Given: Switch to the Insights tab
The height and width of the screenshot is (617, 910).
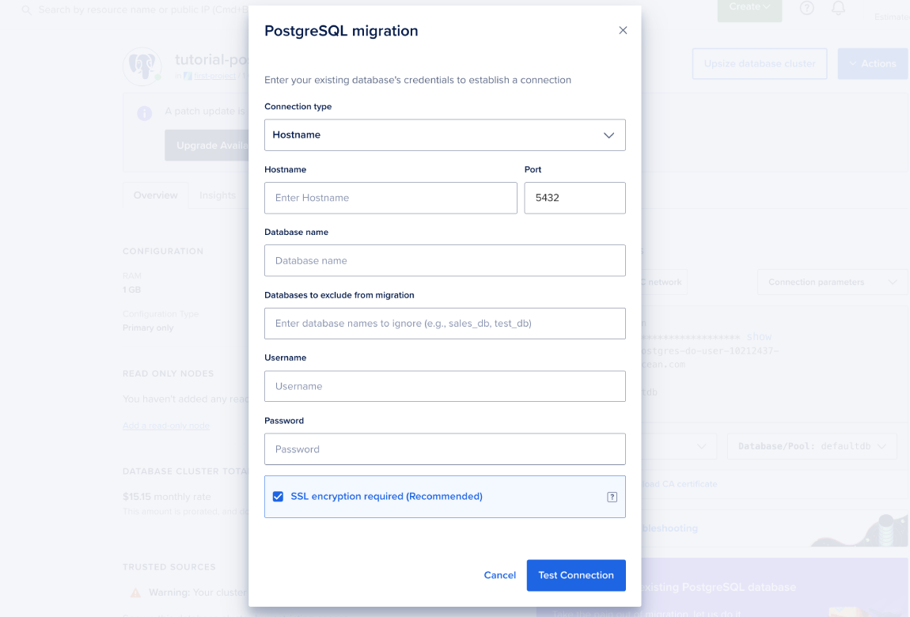Looking at the screenshot, I should (x=218, y=195).
